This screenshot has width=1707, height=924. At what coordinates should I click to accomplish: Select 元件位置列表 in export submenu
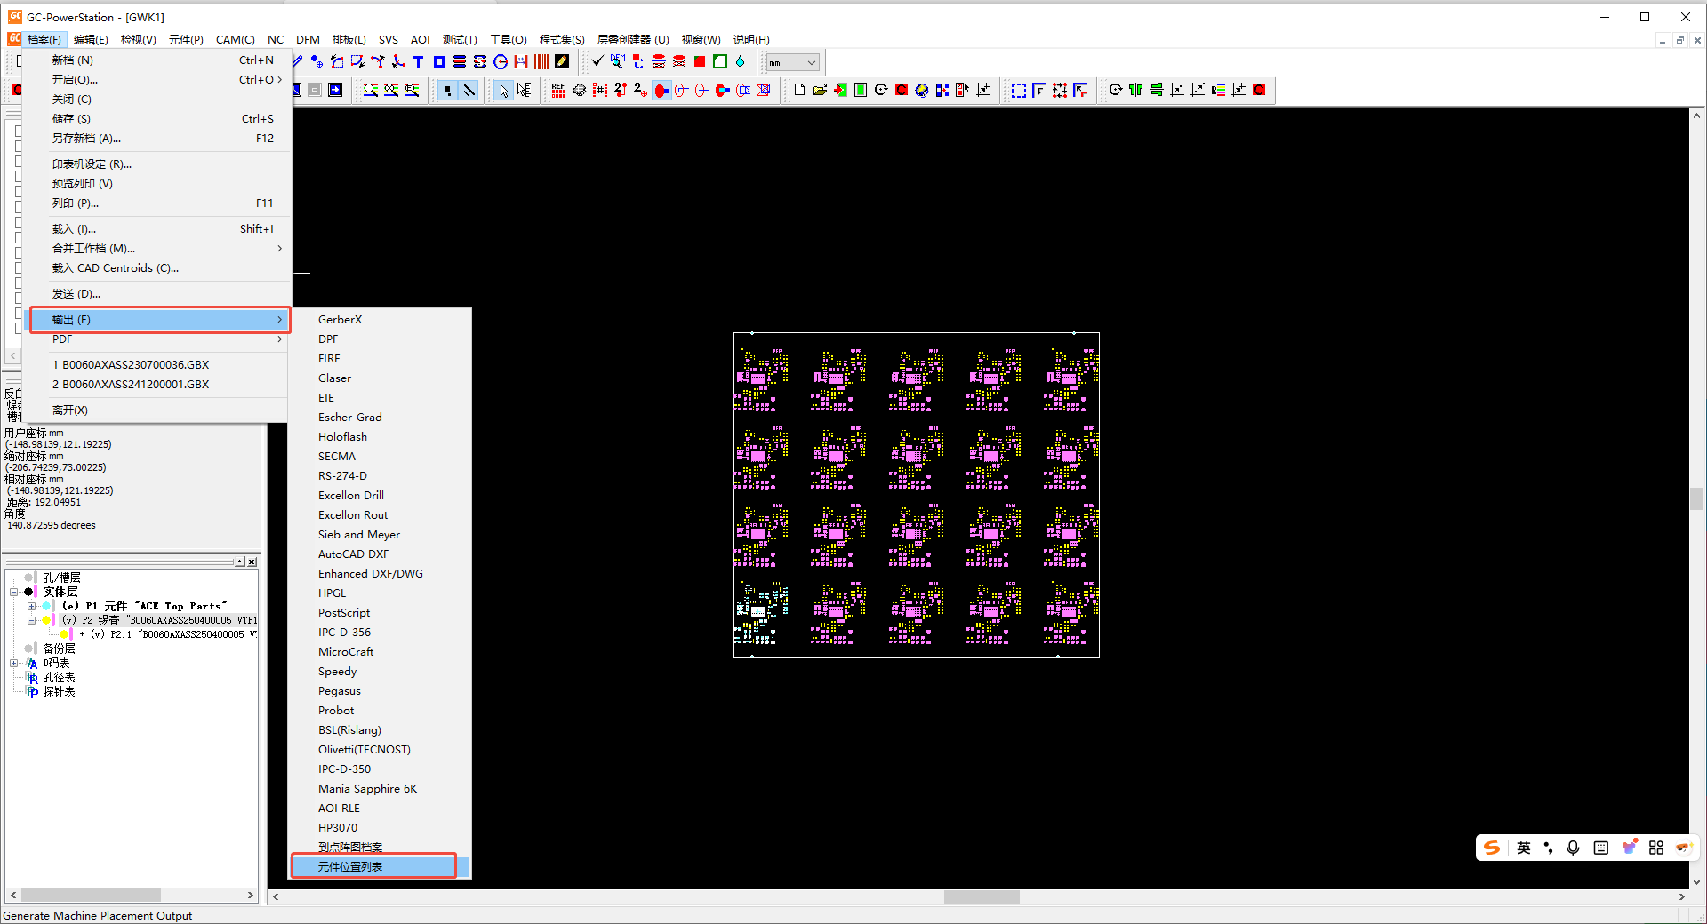coord(350,867)
